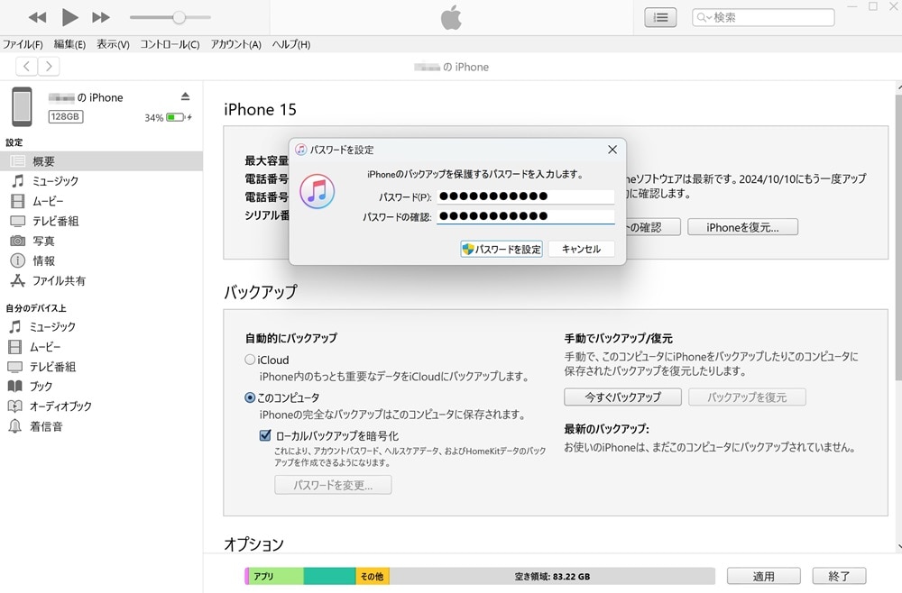Open the list view icon near search

click(x=660, y=17)
